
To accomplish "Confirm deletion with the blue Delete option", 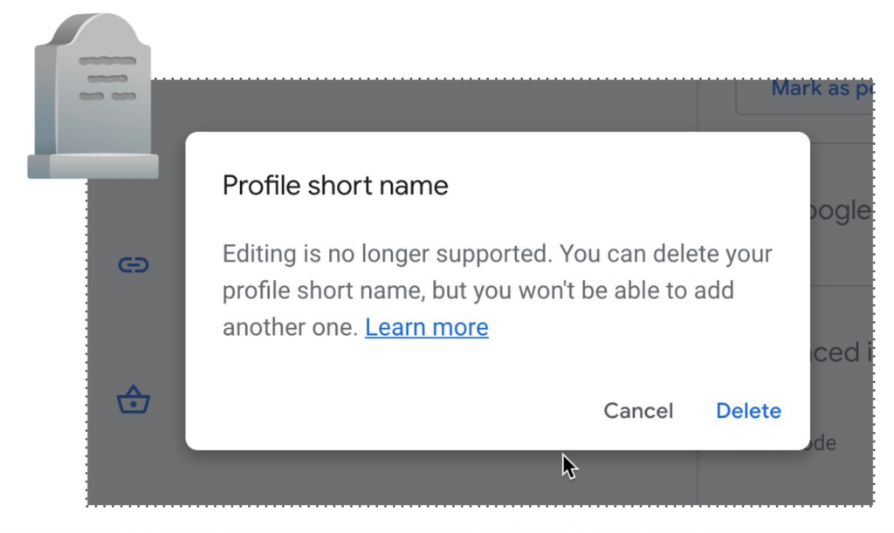I will 748,411.
